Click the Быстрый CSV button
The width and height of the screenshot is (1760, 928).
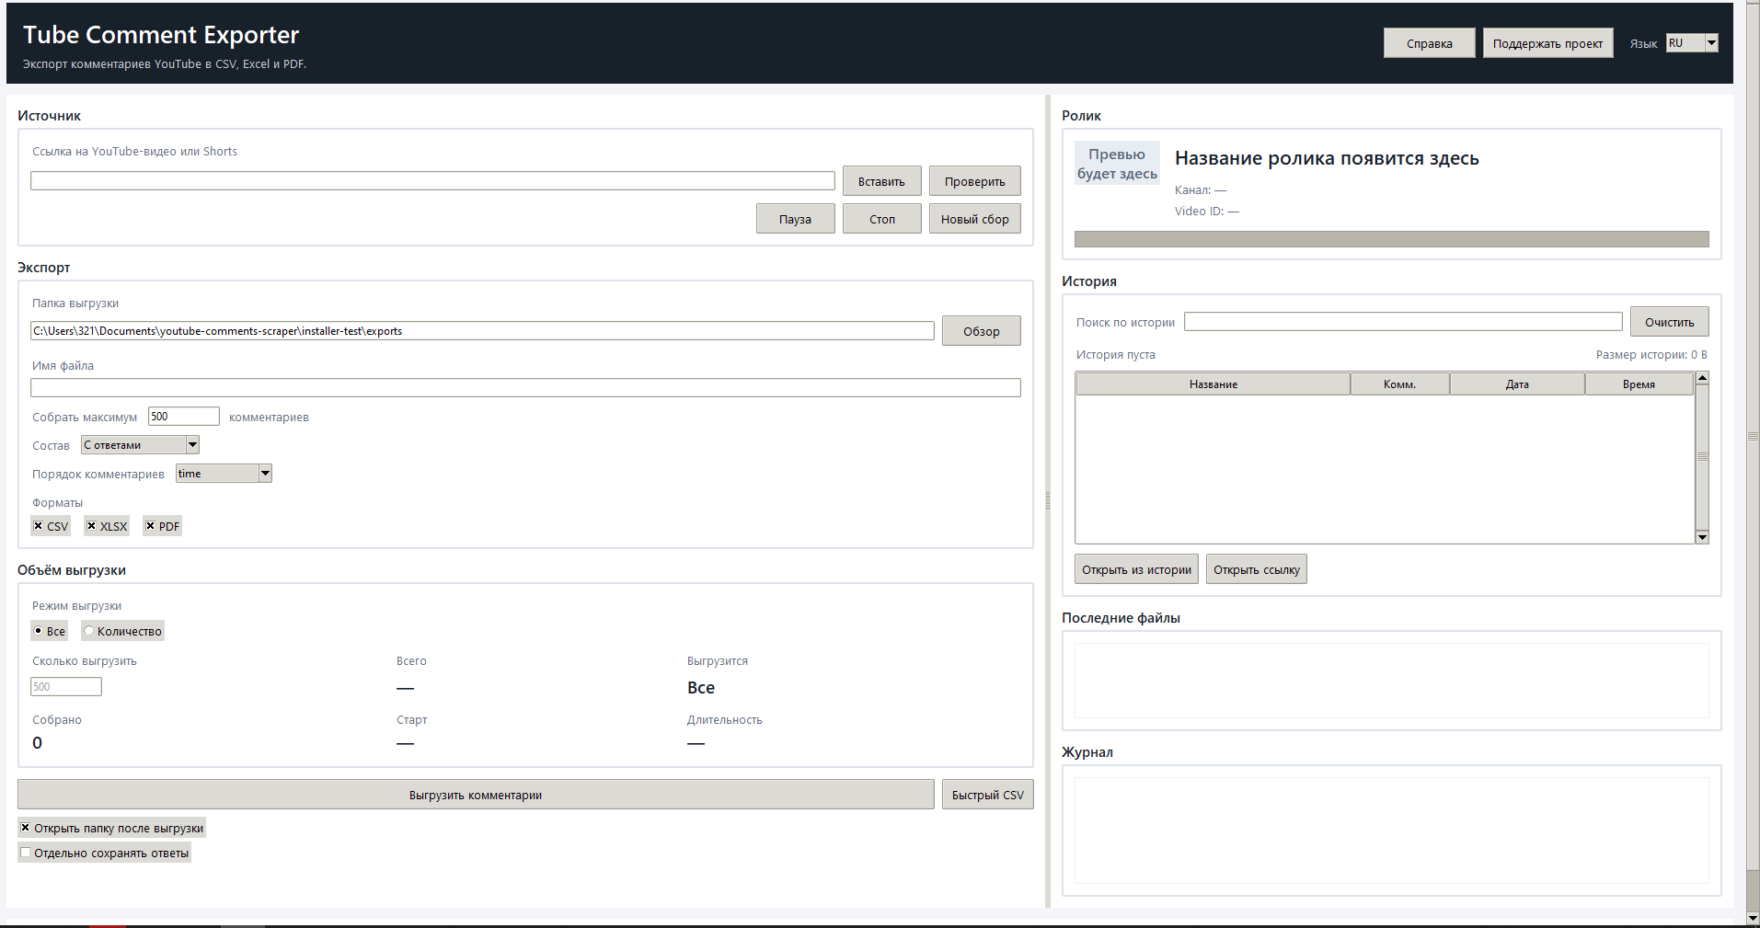coord(987,795)
